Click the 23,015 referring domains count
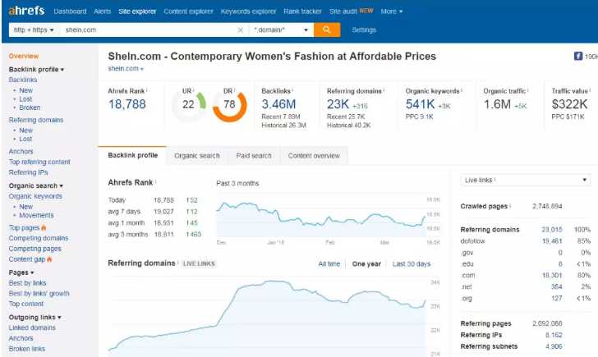This screenshot has width=598, height=357. coord(552,229)
